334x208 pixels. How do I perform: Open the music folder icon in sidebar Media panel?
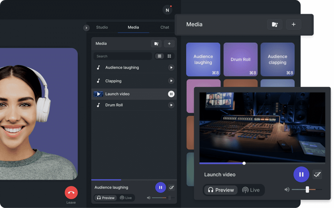(156, 44)
